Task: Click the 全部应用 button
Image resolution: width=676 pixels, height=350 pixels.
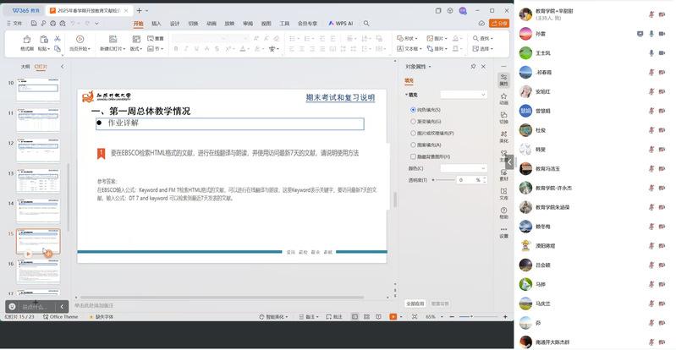Action: (415, 303)
